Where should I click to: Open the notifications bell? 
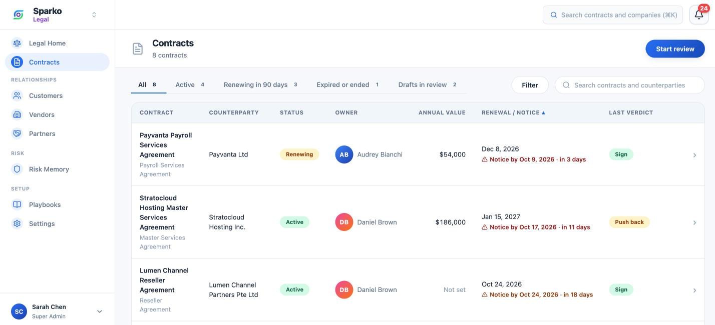pos(699,15)
